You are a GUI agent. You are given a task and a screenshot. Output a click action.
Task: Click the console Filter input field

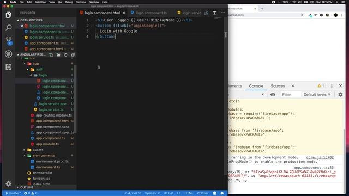click(290, 94)
